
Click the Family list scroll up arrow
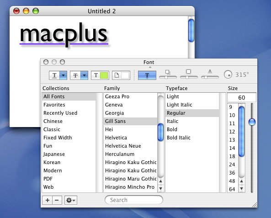160,181
